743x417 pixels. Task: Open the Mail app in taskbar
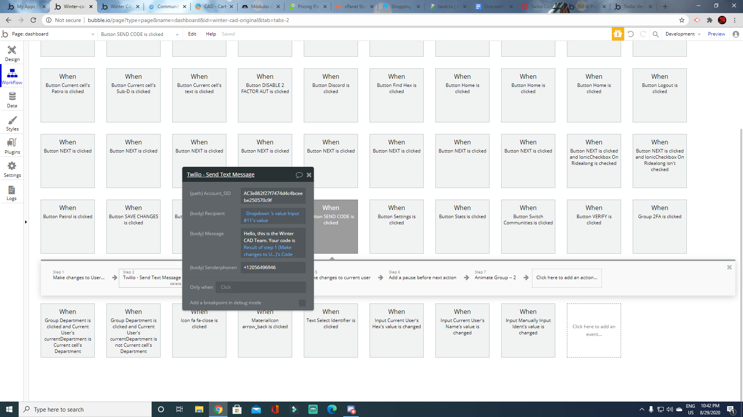[x=256, y=409]
